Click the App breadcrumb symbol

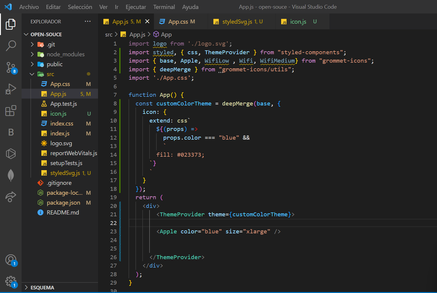[166, 34]
